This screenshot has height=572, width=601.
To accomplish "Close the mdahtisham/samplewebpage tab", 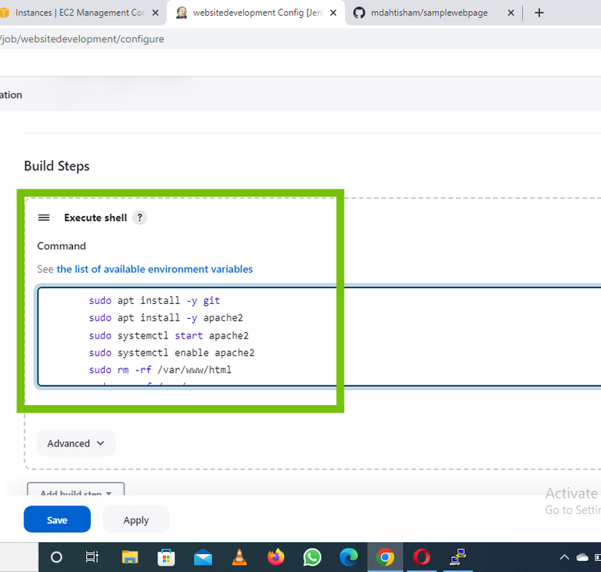I will (510, 13).
